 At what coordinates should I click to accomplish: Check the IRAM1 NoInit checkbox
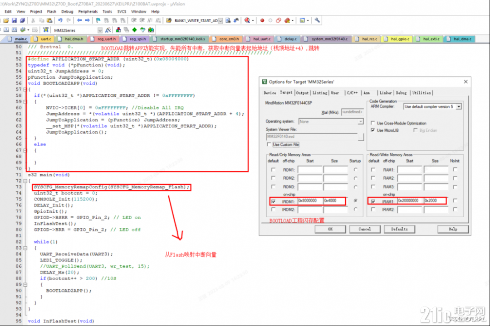[455, 201]
